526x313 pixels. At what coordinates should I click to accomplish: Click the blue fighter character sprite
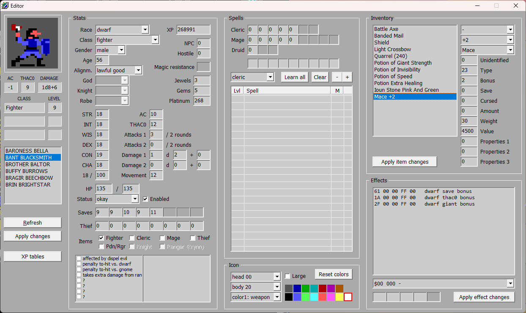pos(33,44)
